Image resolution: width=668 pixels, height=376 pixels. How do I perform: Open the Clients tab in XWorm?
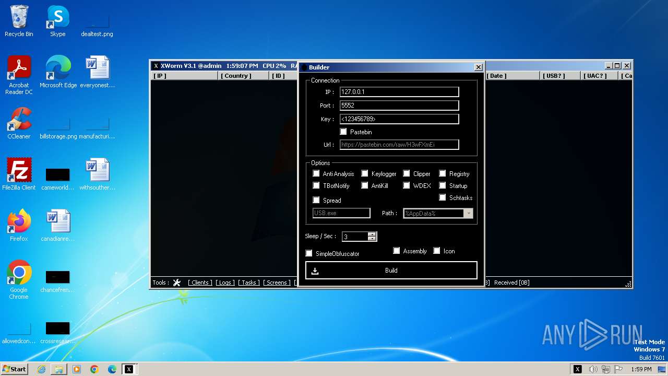(x=200, y=283)
